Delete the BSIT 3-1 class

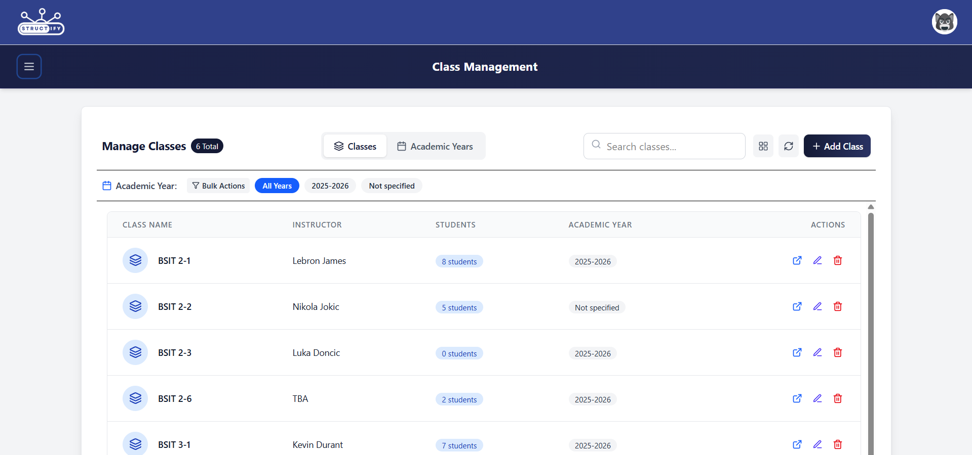[x=837, y=444]
